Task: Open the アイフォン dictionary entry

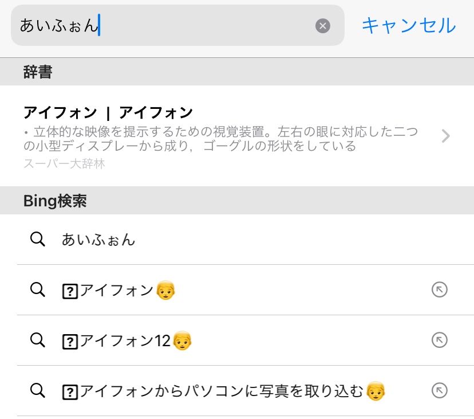Action: coord(108,113)
